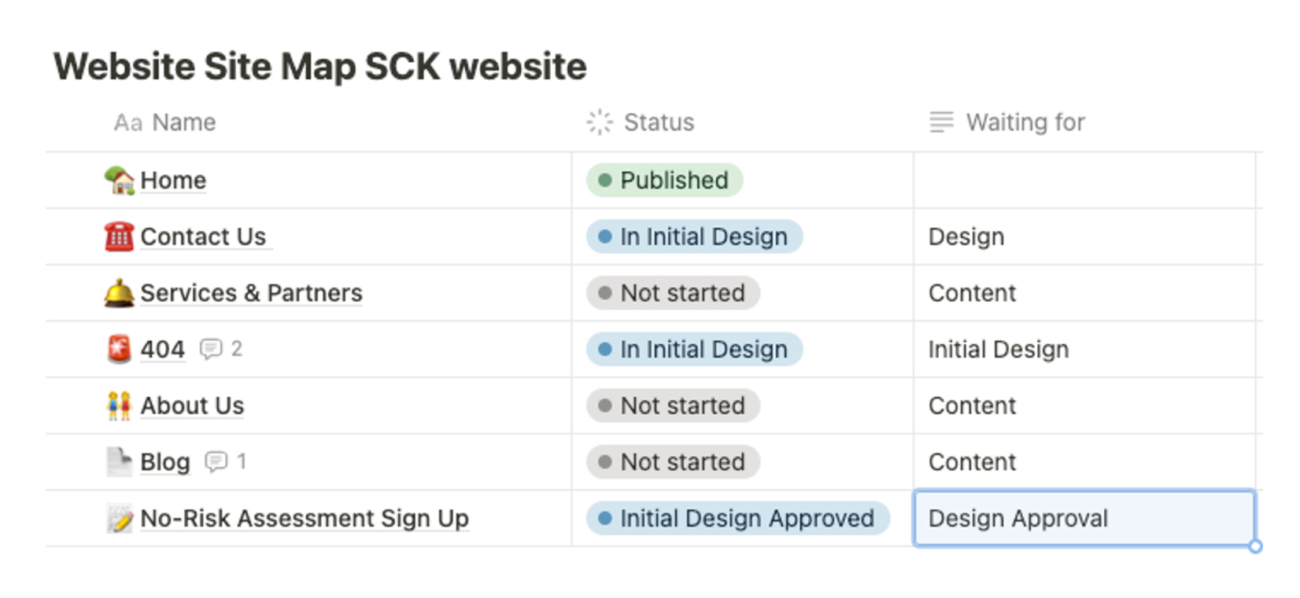Open the comments bubble on the 404 row
1300x598 pixels.
click(x=221, y=349)
